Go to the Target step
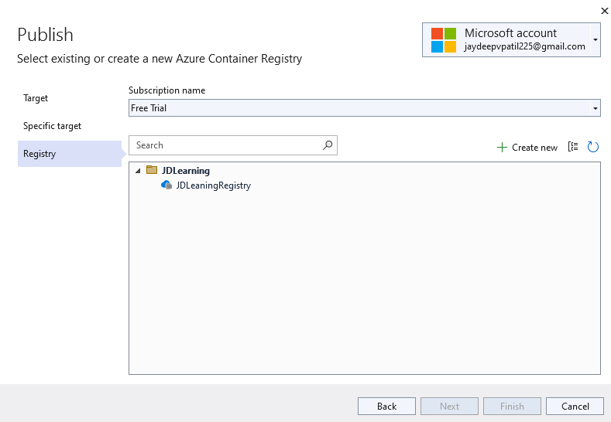 (x=36, y=98)
